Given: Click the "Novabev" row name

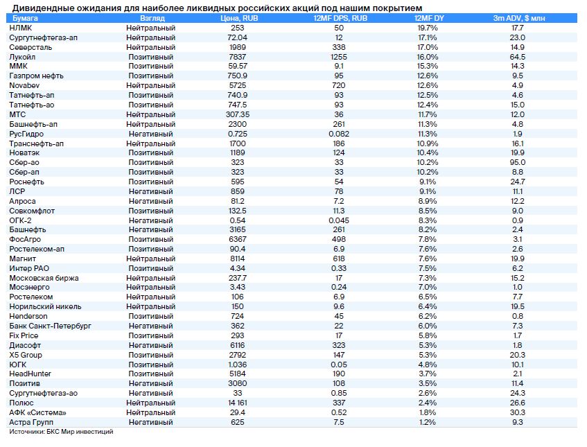Looking at the screenshot, I should (x=24, y=86).
